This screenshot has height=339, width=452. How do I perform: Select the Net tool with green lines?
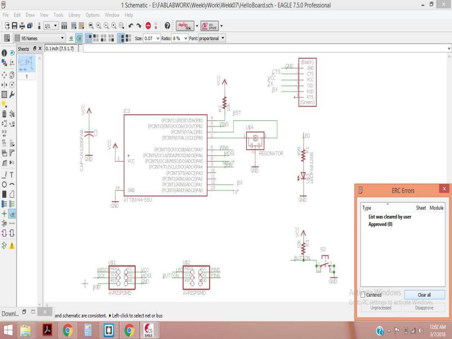click(12, 204)
